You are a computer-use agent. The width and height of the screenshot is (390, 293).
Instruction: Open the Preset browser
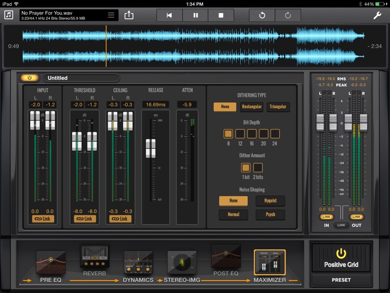coord(341,280)
